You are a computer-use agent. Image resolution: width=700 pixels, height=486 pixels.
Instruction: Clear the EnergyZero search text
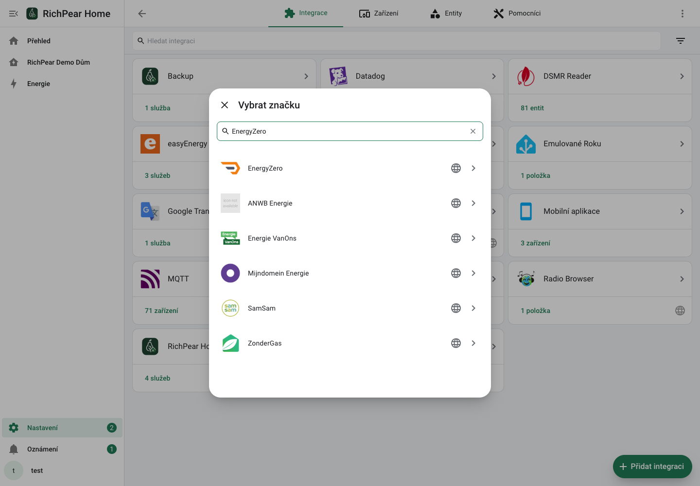point(473,131)
